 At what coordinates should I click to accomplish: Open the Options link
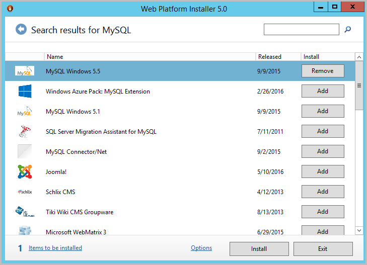coord(201,248)
